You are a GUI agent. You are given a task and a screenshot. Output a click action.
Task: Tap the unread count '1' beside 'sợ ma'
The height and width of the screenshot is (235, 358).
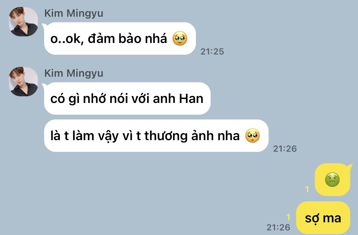(x=288, y=217)
